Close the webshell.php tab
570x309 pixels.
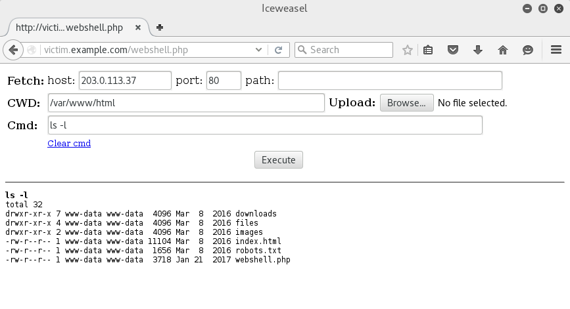[138, 28]
